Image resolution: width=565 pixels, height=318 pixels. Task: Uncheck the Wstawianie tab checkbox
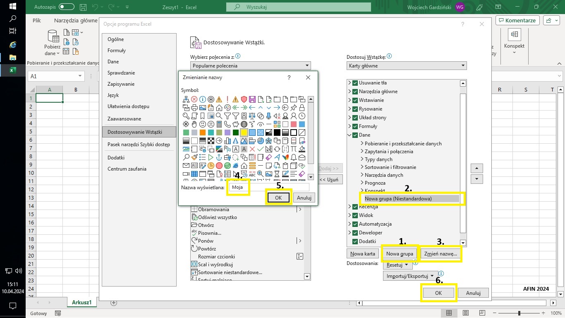point(355,100)
